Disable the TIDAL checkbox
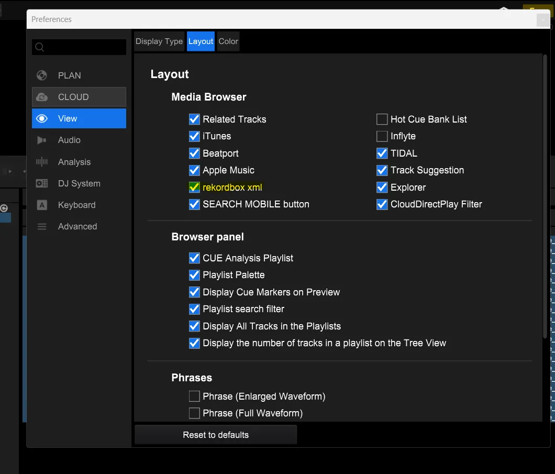The width and height of the screenshot is (555, 474). 382,153
